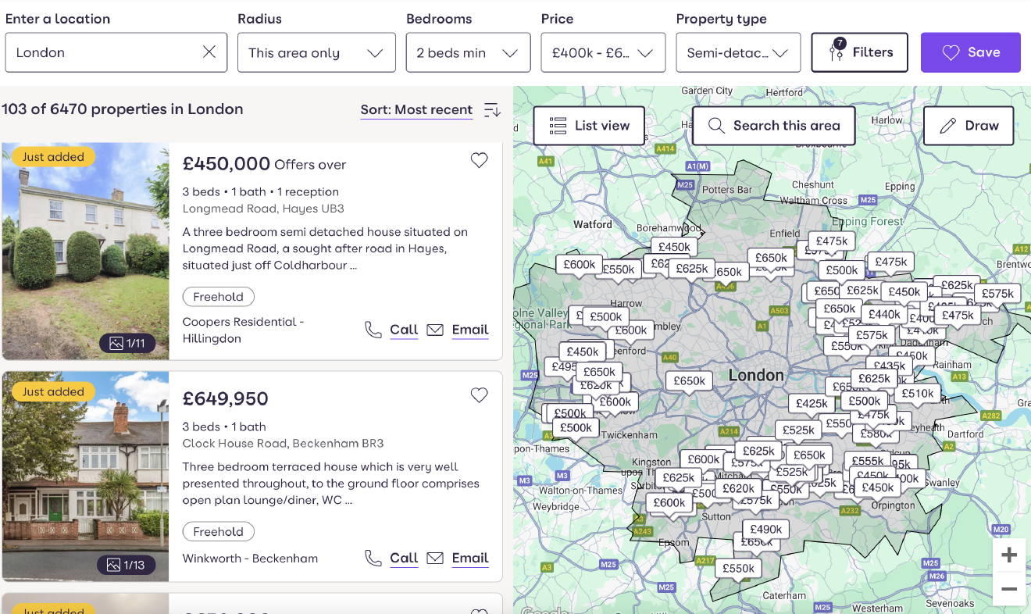This screenshot has width=1031, height=614.
Task: Click Longmead Road, Hayes UB3 address
Action: coord(263,209)
